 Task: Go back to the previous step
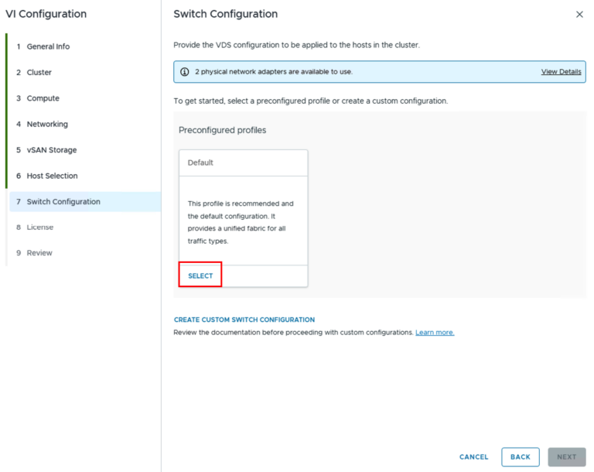point(520,457)
